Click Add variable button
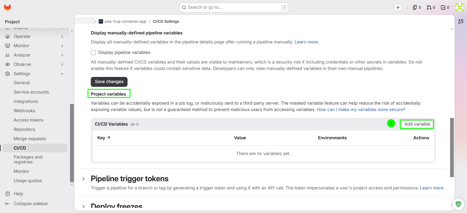This screenshot has height=213, width=467. tap(417, 124)
